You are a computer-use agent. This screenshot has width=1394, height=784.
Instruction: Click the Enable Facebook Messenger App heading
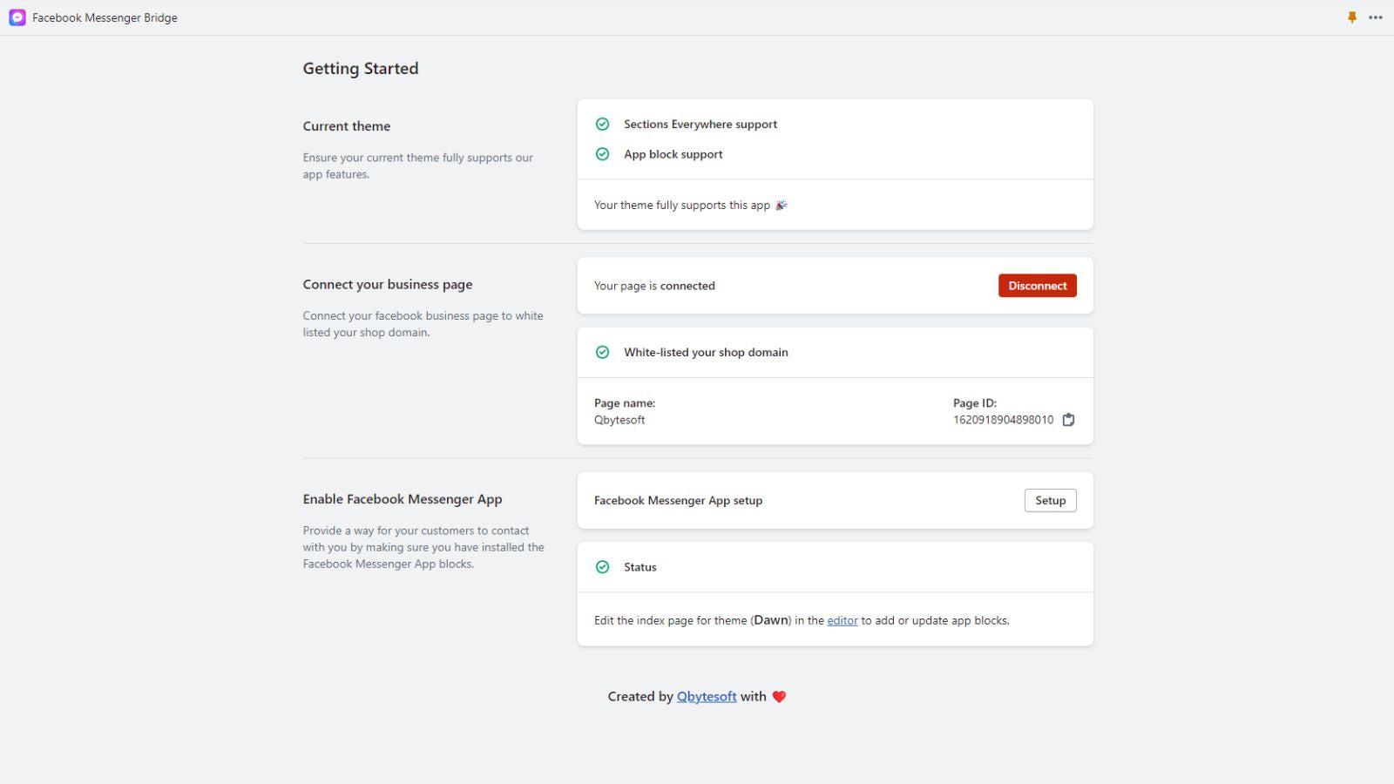coord(402,498)
